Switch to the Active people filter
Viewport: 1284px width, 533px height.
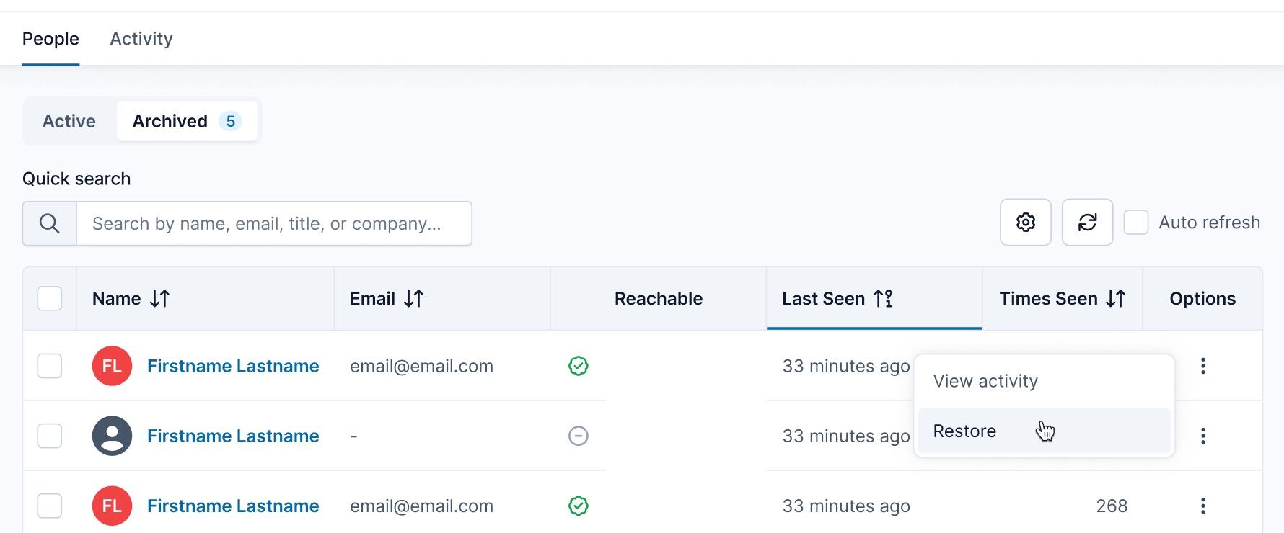coord(69,121)
